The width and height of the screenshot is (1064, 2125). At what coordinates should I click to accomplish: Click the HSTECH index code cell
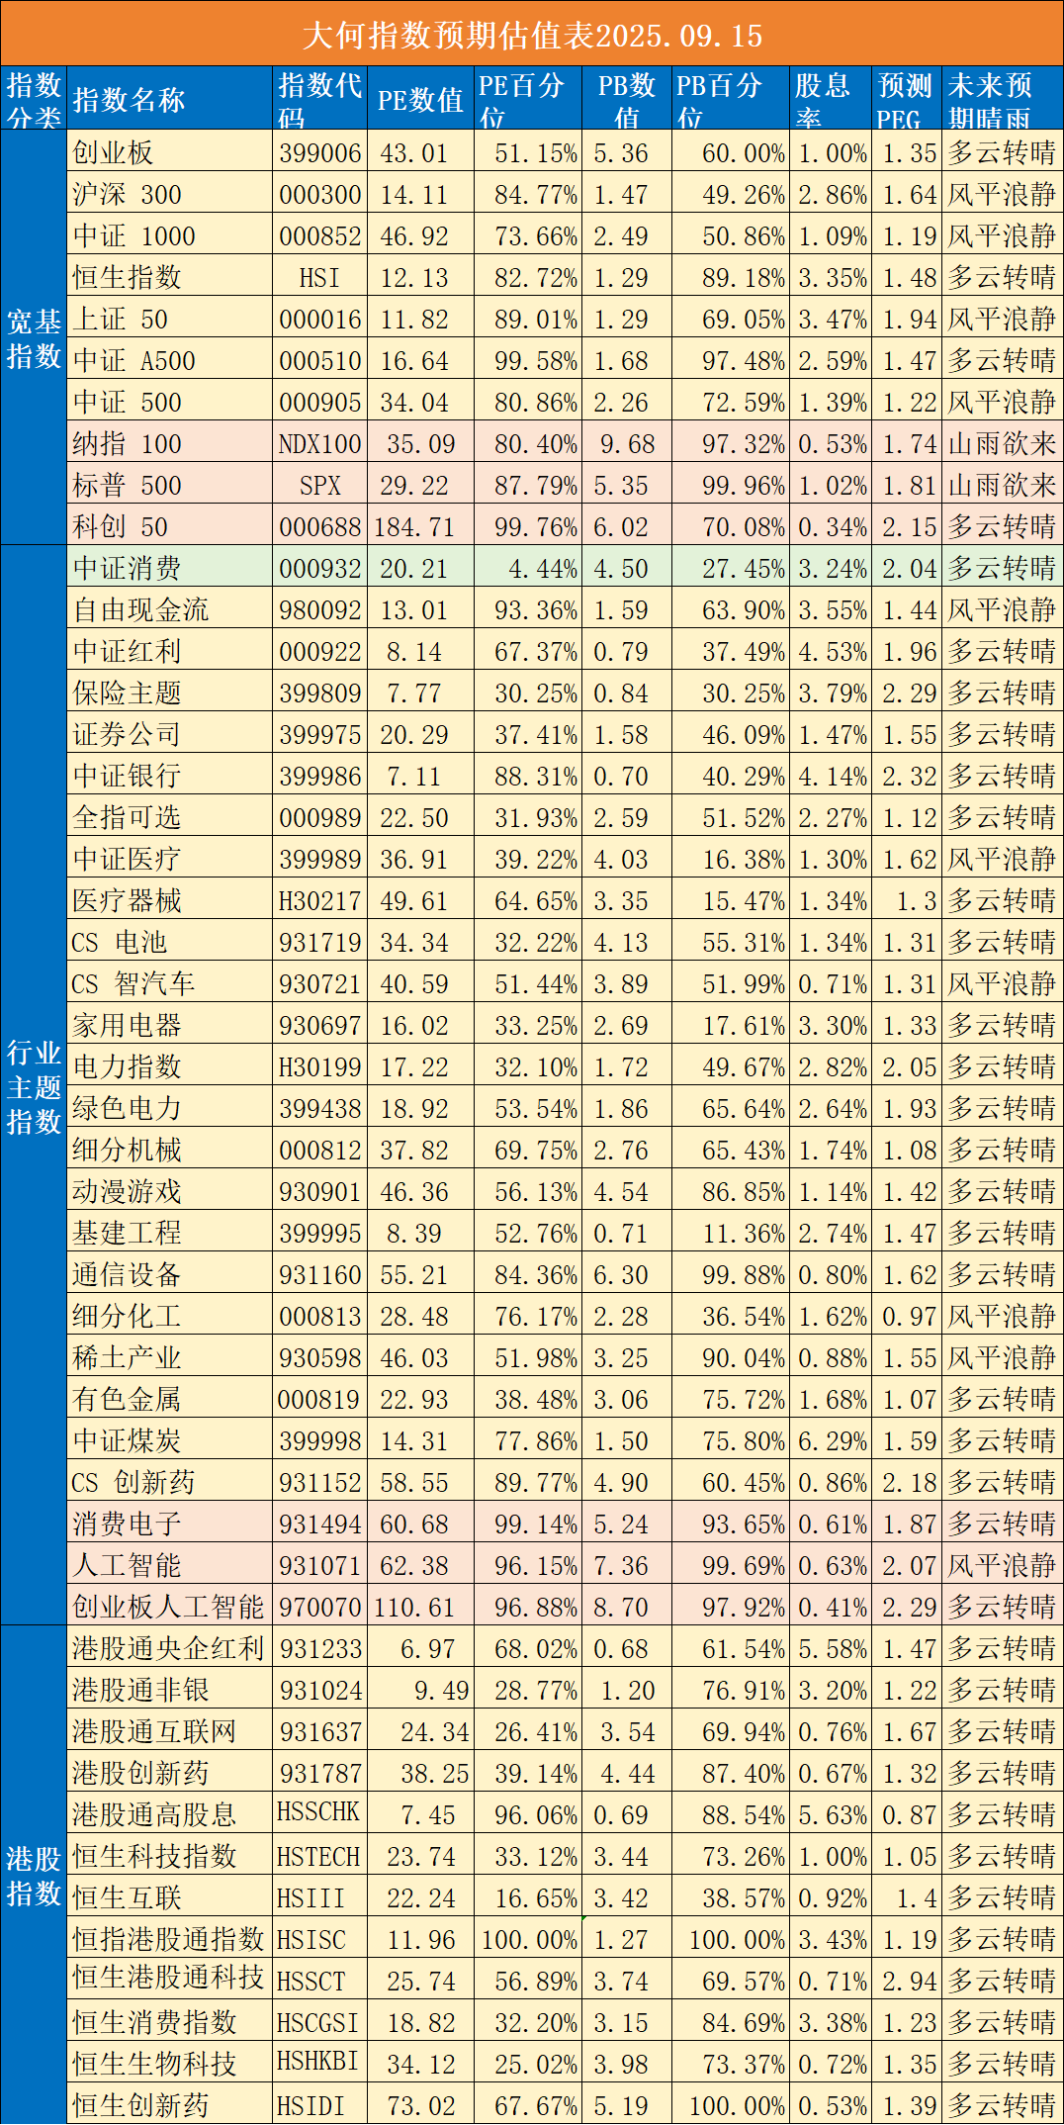(x=318, y=1857)
